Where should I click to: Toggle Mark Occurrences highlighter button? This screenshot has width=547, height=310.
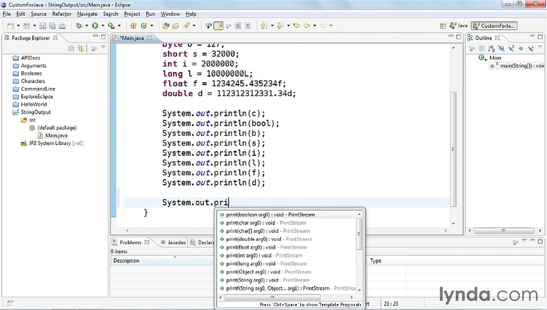tap(218, 26)
